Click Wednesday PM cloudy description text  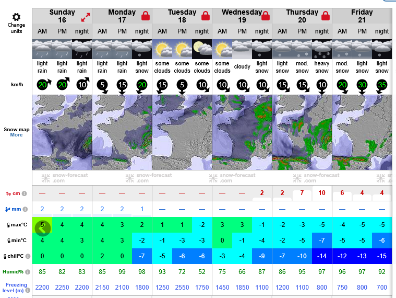click(x=242, y=66)
